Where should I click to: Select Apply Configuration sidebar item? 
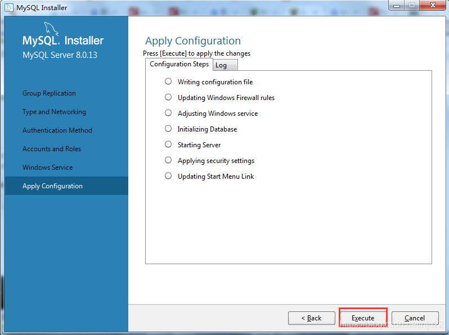[x=66, y=186]
